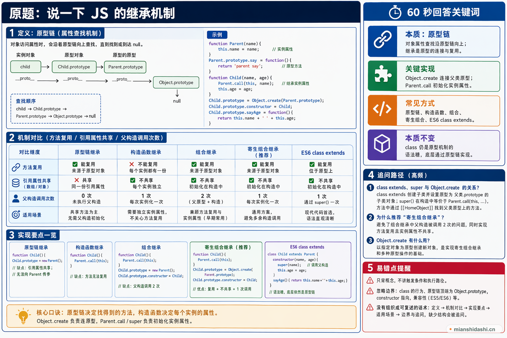This screenshot has height=338, width=507.
Task: Click the number 4 badge before 追问路径
Action: pyautogui.click(x=371, y=175)
